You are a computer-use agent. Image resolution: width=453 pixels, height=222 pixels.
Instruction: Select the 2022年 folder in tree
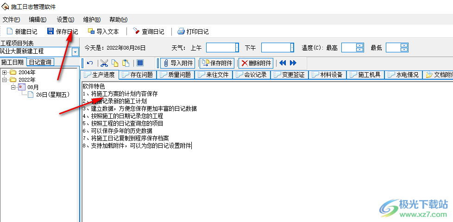pos(23,80)
